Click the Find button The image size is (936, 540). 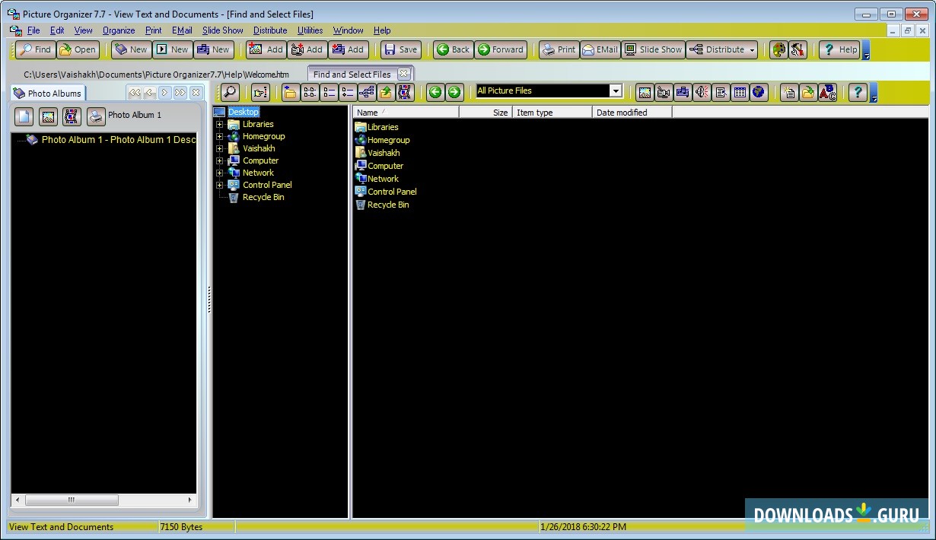[35, 49]
